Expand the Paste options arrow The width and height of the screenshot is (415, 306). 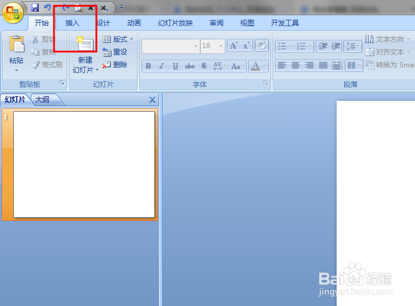coord(16,70)
